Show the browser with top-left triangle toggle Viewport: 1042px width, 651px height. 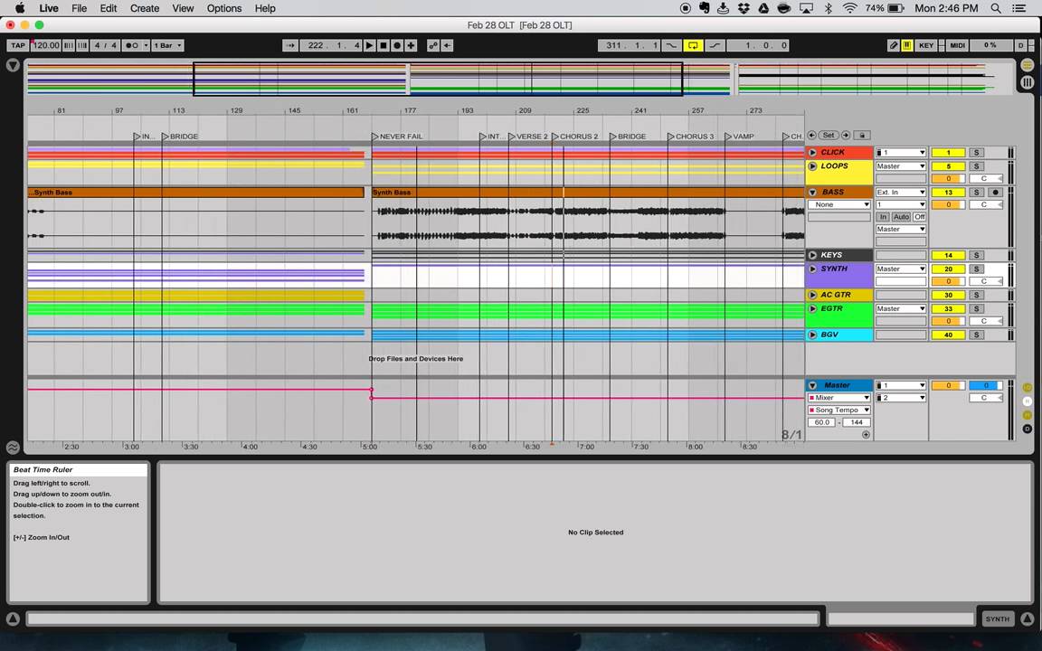tap(13, 65)
